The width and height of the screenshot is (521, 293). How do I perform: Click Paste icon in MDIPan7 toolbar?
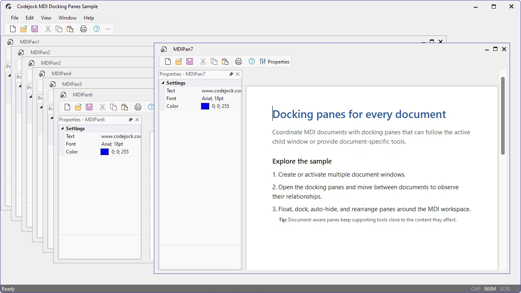point(225,61)
